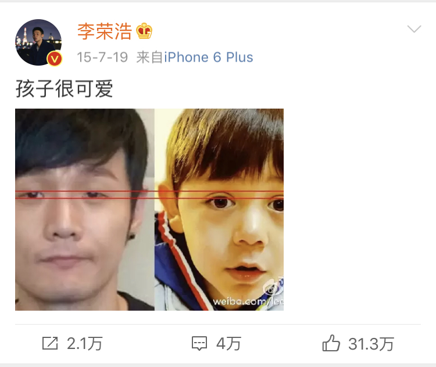Screen dimensions: 436x367
Task: View the man's face photo half
Action: click(x=85, y=210)
